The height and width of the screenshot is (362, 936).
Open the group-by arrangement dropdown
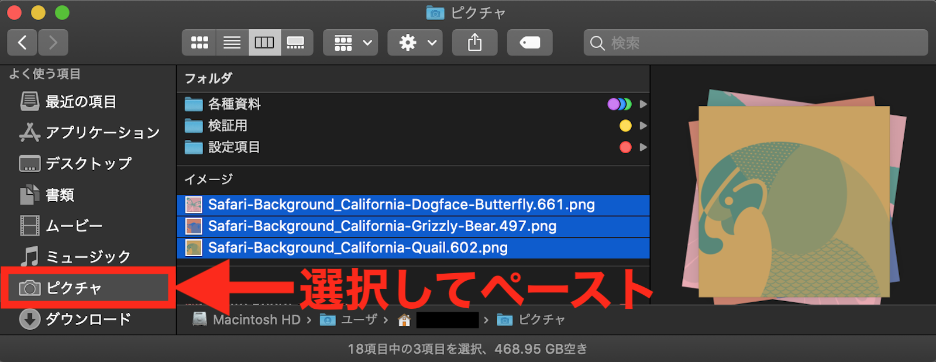(350, 43)
